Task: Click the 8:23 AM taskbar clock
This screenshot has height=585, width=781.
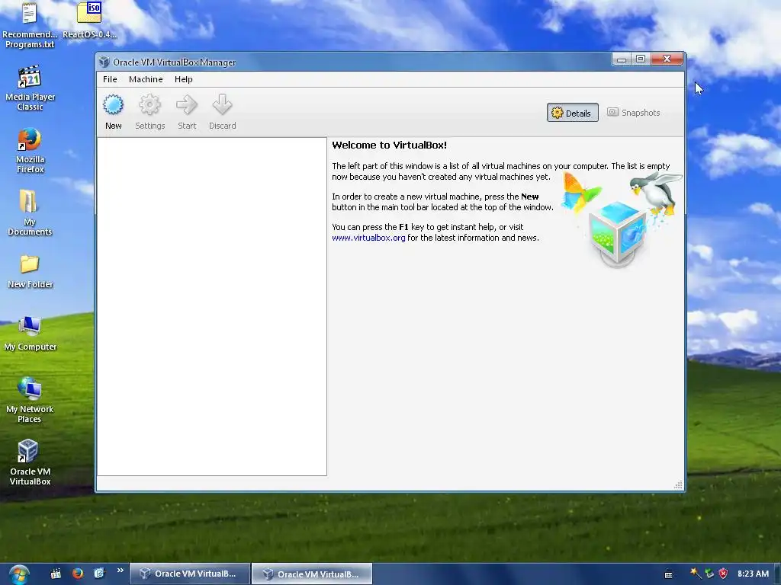Action: coord(753,574)
